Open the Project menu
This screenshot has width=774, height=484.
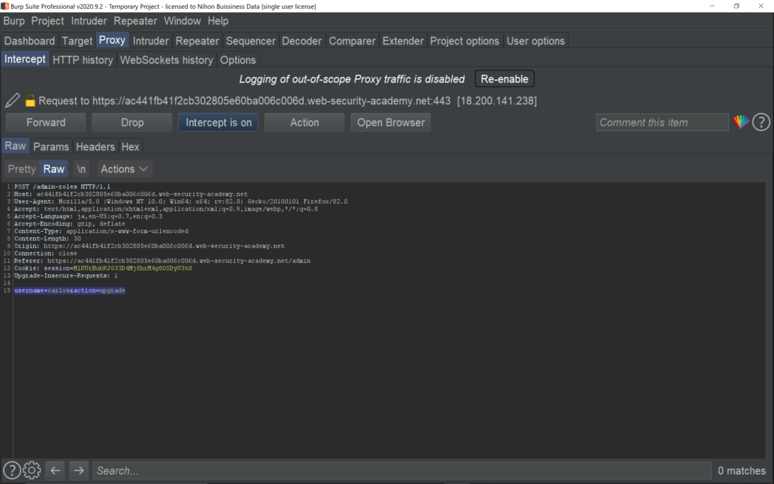[48, 21]
